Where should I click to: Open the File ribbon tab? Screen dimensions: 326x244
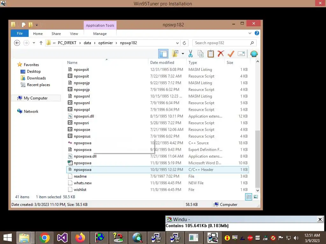click(20, 33)
